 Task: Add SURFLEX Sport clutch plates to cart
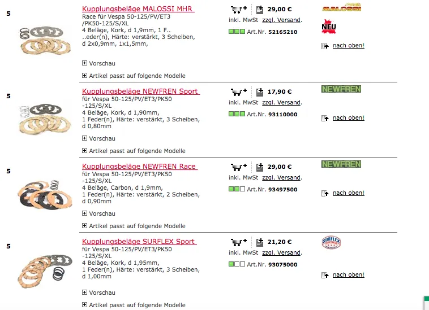click(x=238, y=242)
